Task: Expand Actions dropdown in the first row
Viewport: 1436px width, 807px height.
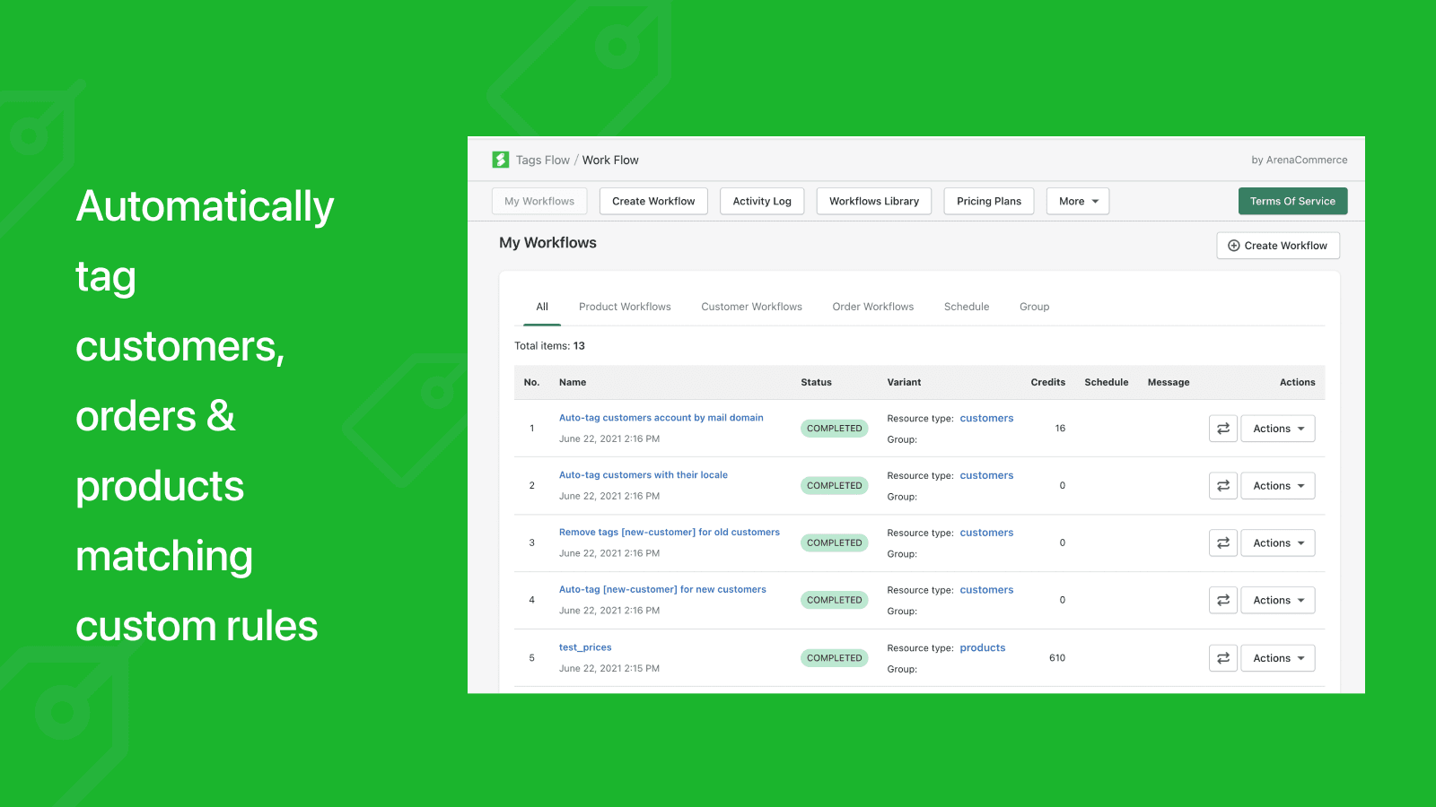Action: tap(1277, 428)
